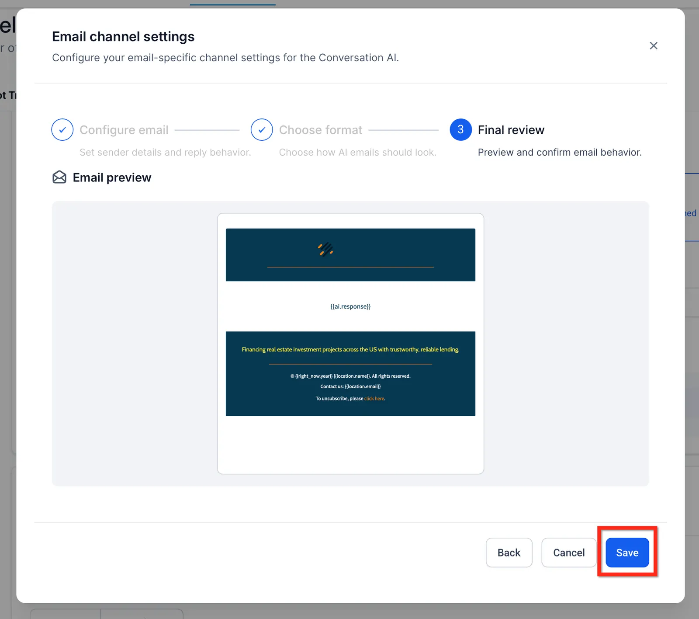699x619 pixels.
Task: Select the Configure email step label
Action: (124, 130)
